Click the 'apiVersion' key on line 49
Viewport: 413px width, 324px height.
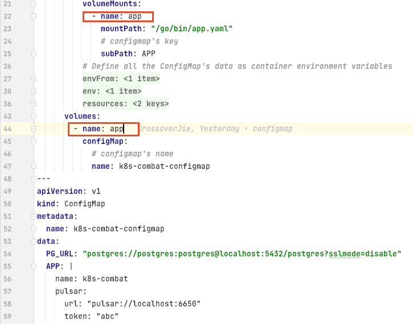click(x=59, y=192)
